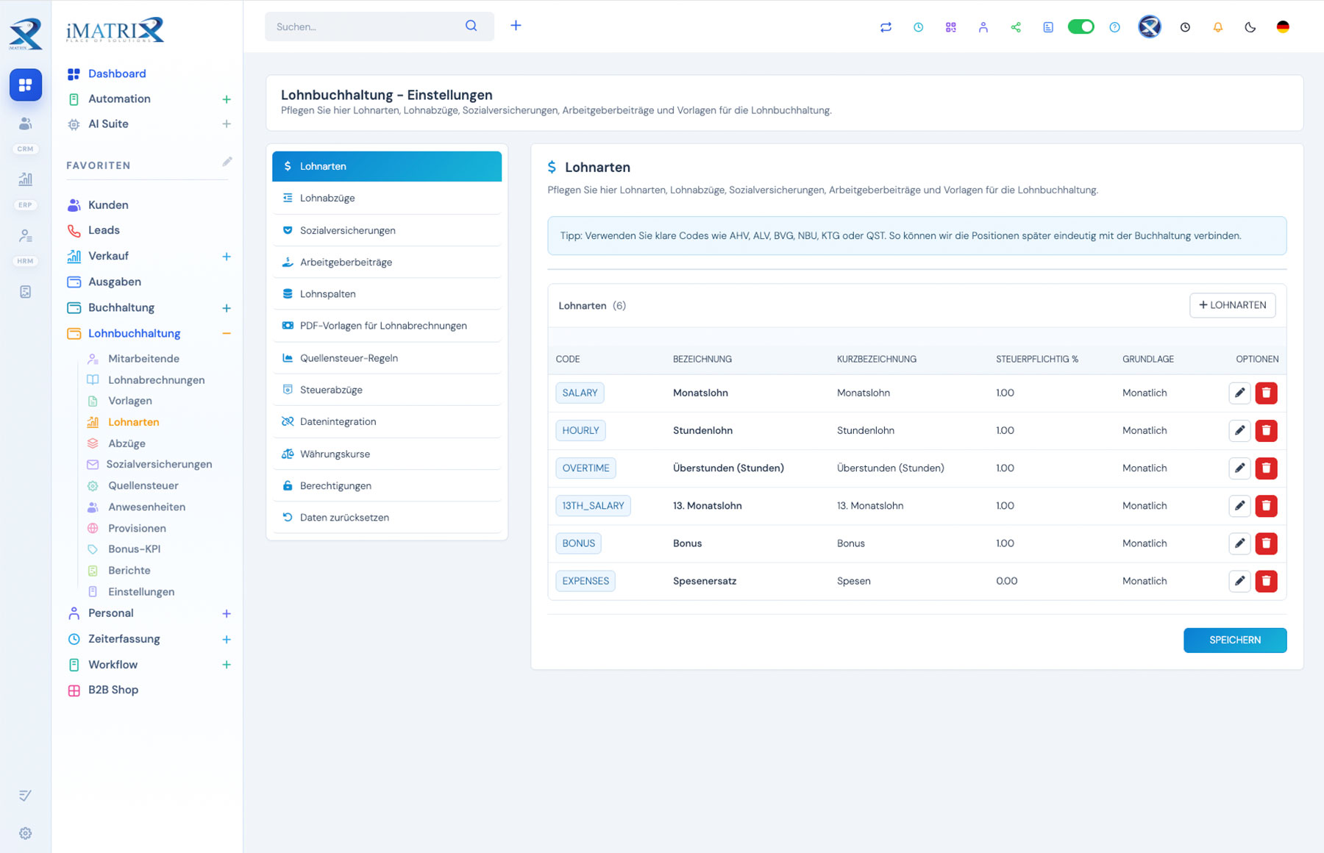Edit the 13TH_SALARY row
Screen dimensions: 1324x853
pos(1239,506)
